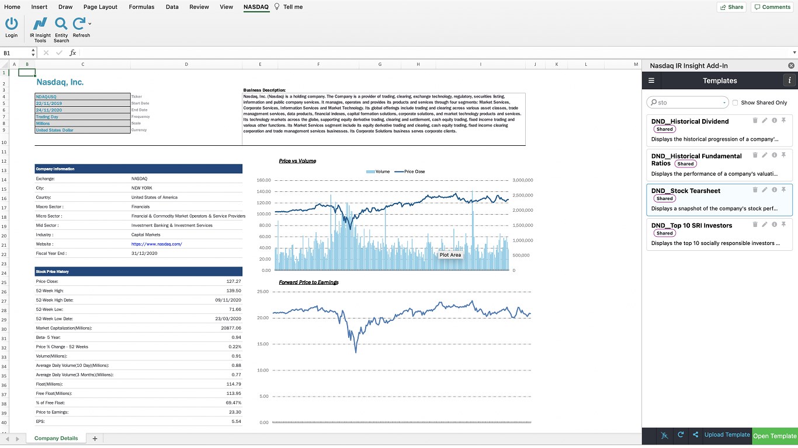Screen dimensions: 798x448
Task: Open the Review tab
Action: (x=199, y=7)
